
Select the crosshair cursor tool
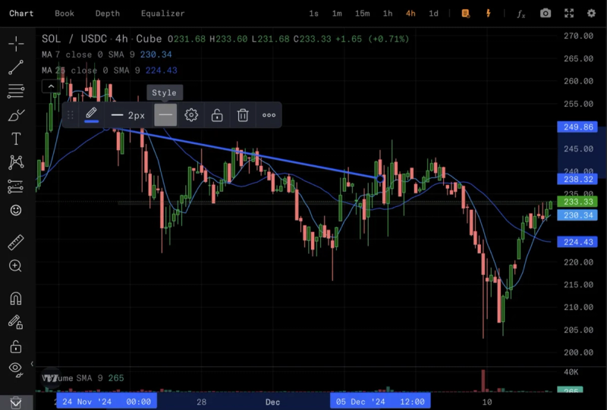click(x=16, y=44)
